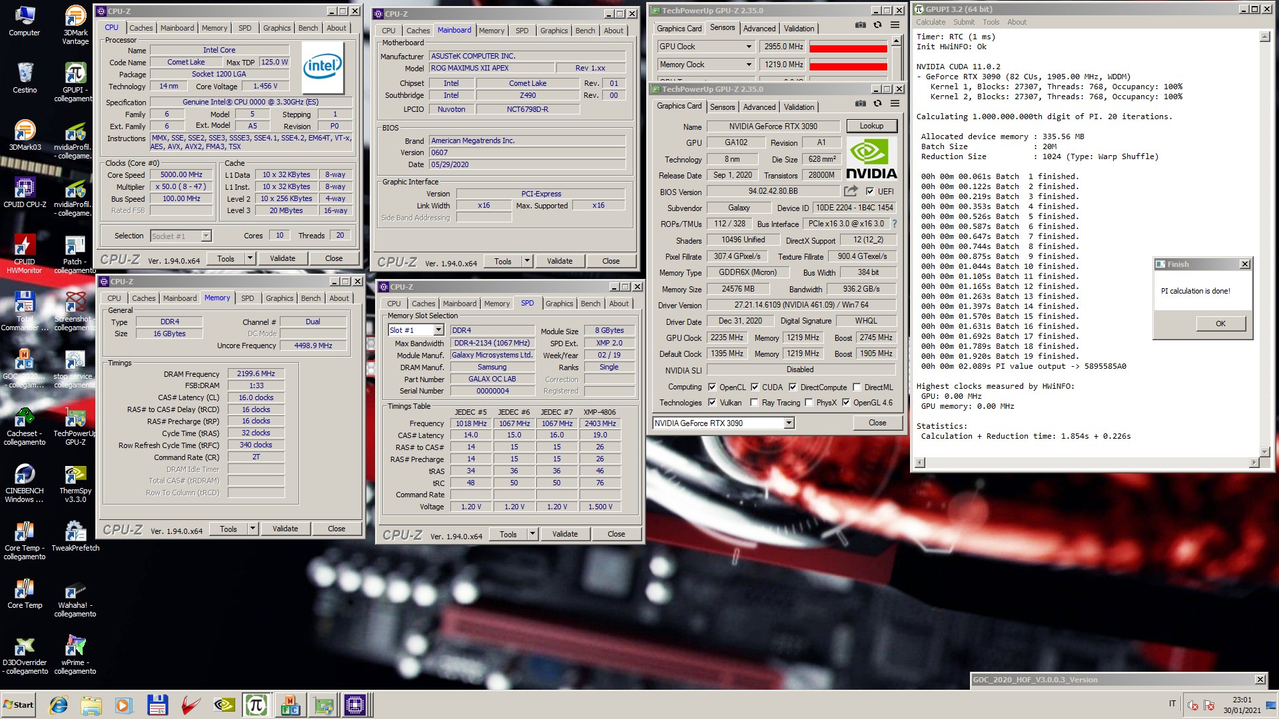Open Advanced tab in GPU-Z Graphics Card window
The width and height of the screenshot is (1279, 719).
point(759,107)
